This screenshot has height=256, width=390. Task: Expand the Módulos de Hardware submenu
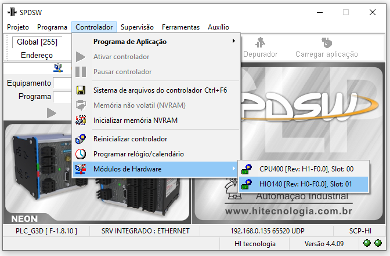(x=156, y=169)
